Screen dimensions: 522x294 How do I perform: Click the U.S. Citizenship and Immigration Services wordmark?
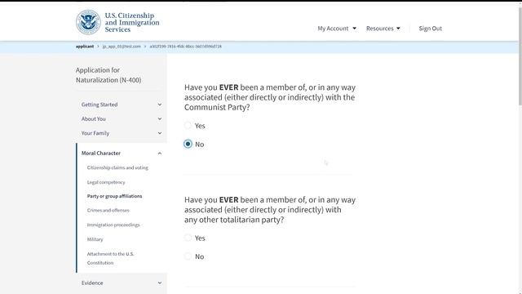(x=132, y=22)
